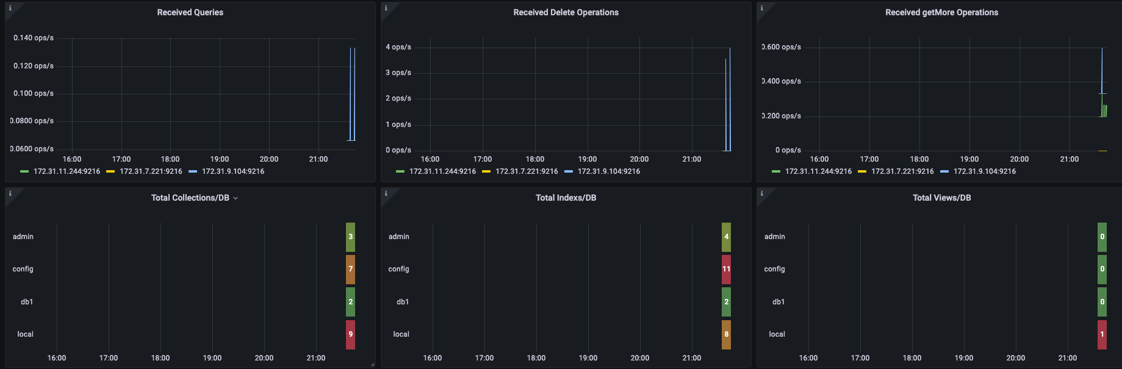Click 172.31.9.104:9216 label in Received Queries legend
Image resolution: width=1122 pixels, height=369 pixels.
pos(233,171)
